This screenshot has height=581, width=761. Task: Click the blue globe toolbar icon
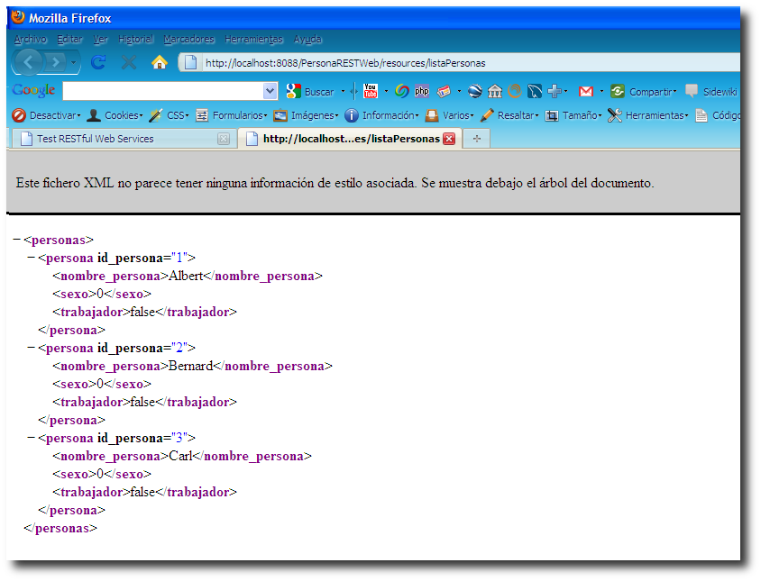(474, 91)
